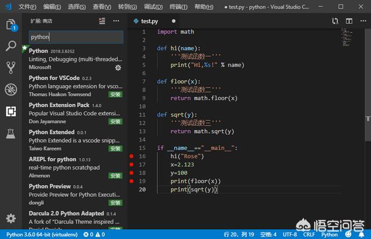Open the 转到(G) menu
The width and height of the screenshot is (371, 239).
click(x=128, y=7)
